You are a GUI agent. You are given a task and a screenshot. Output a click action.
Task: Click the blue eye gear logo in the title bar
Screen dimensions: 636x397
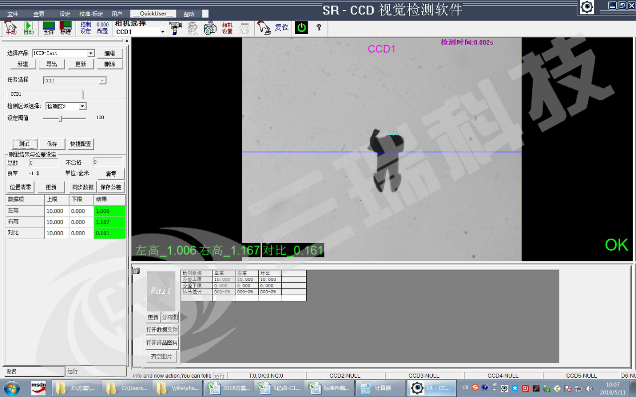click(587, 7)
